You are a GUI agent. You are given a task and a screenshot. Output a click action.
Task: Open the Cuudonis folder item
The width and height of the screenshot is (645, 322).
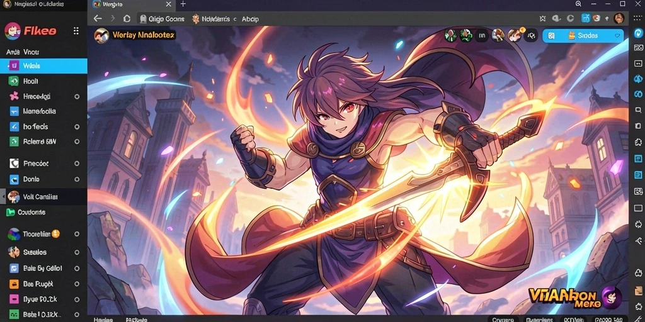pos(43,213)
